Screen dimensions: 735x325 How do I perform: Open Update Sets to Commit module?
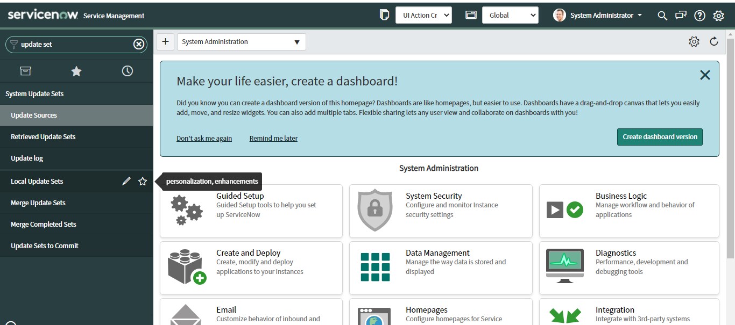[x=76, y=246]
